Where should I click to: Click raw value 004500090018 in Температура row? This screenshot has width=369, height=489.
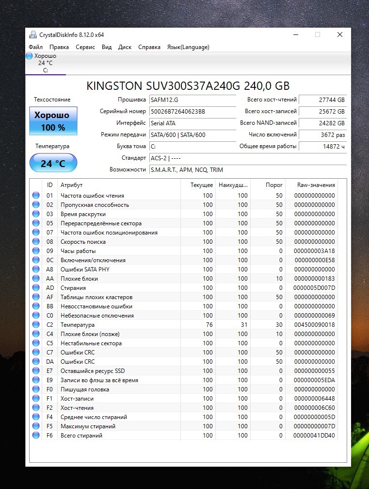(315, 325)
